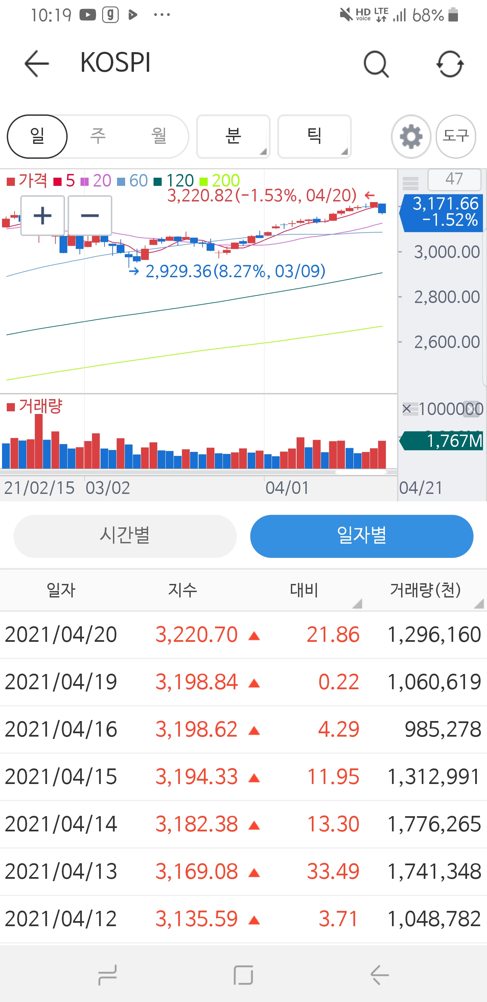This screenshot has height=1002, width=487.
Task: Select the 2021/04/20 row date
Action: (61, 634)
